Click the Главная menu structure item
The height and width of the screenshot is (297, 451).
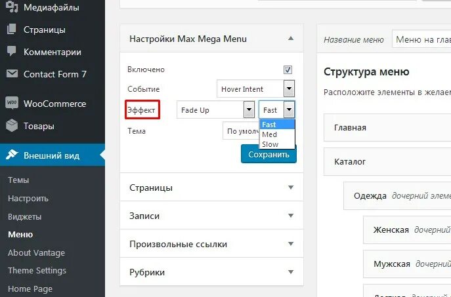(x=387, y=128)
